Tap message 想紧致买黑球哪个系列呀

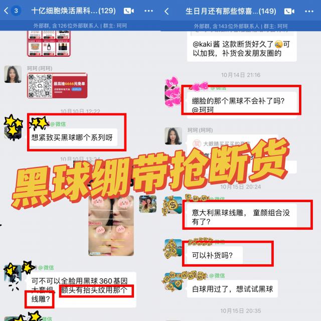pyautogui.click(x=72, y=137)
